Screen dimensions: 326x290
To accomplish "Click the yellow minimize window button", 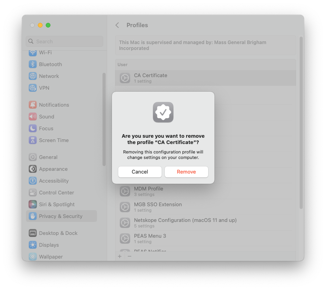I will point(40,25).
